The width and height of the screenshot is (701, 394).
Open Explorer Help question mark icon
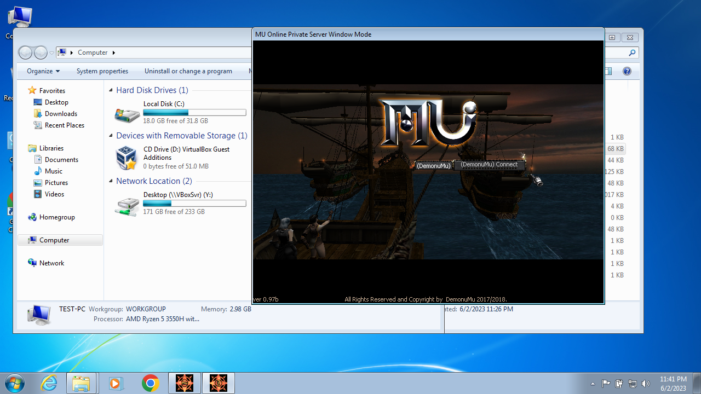tap(627, 71)
